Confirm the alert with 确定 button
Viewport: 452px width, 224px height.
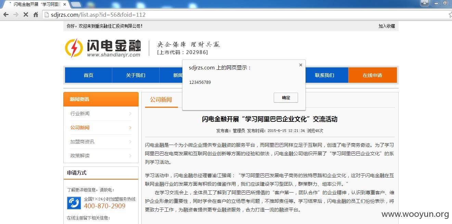(x=286, y=97)
